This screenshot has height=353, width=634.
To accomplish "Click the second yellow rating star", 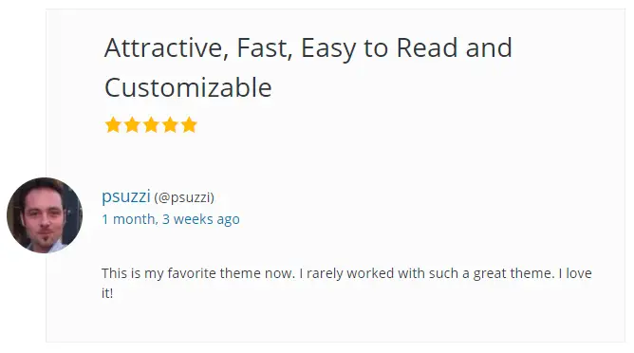I will pos(132,125).
